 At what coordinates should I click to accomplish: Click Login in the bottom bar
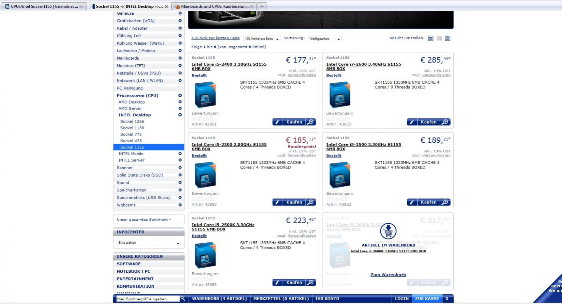(x=402, y=299)
